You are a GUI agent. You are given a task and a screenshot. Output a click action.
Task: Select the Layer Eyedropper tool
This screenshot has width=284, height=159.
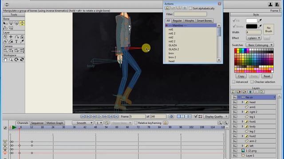click(x=22, y=42)
